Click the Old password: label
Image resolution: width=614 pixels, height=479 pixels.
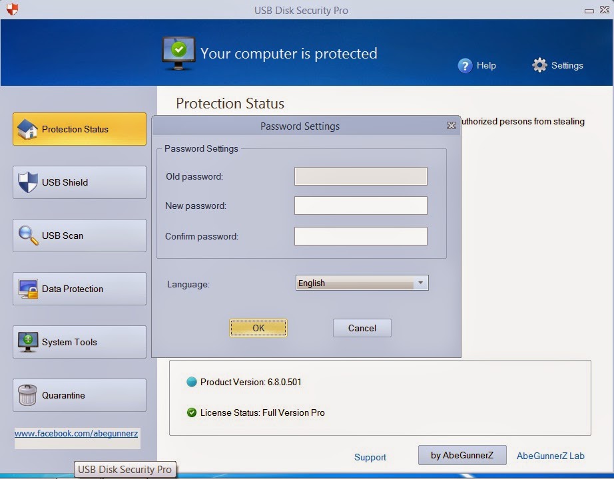[x=194, y=176]
